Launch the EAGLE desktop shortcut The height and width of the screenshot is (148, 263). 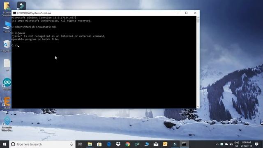click(x=7, y=103)
